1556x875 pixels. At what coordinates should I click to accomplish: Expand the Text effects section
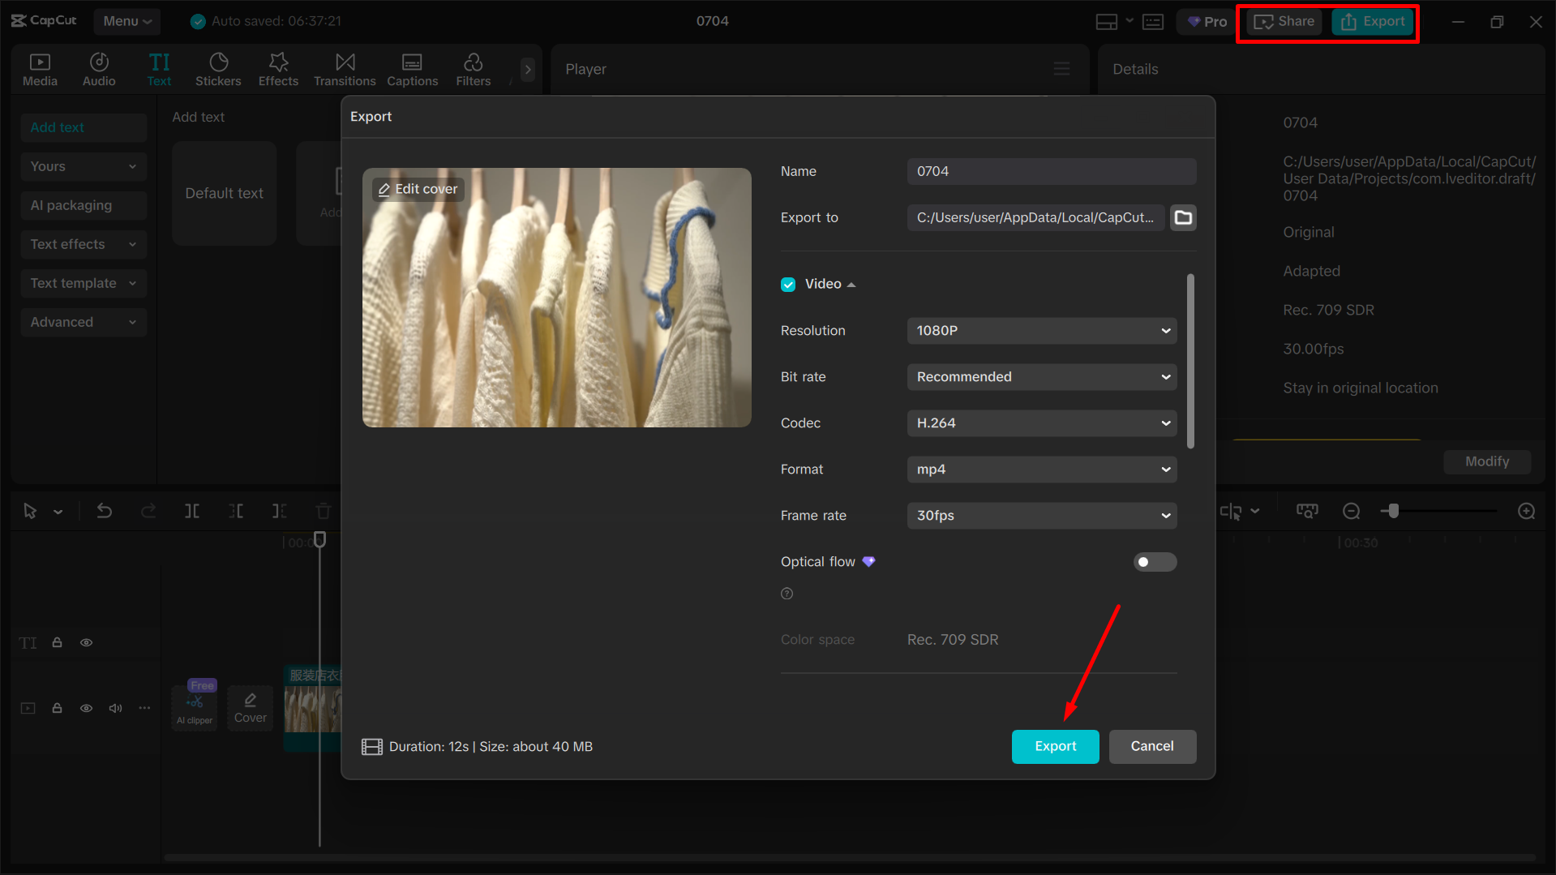(x=84, y=244)
